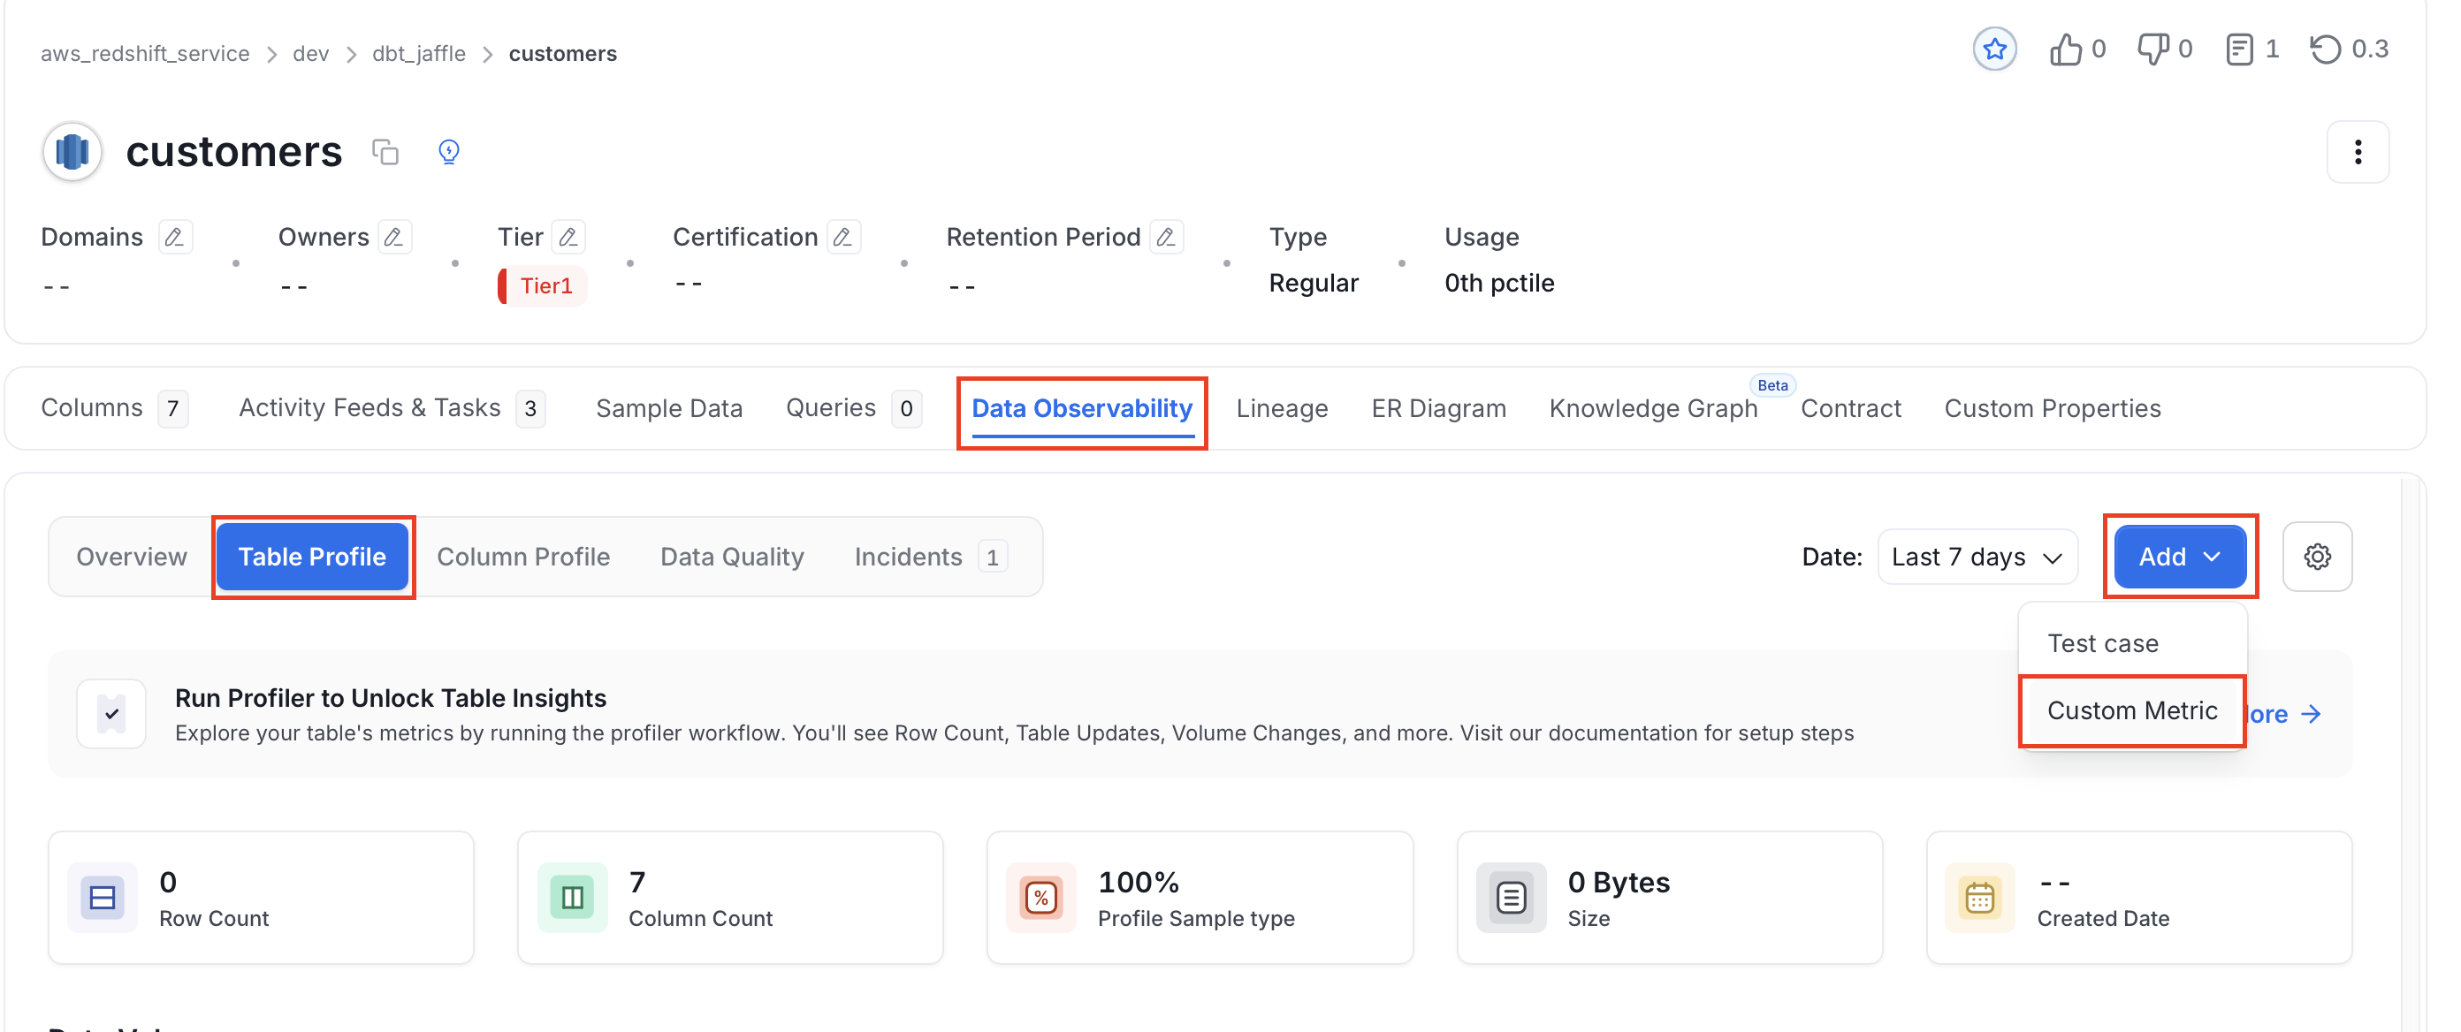This screenshot has height=1032, width=2461.
Task: Click the 0th pctile usage value
Action: [1499, 284]
